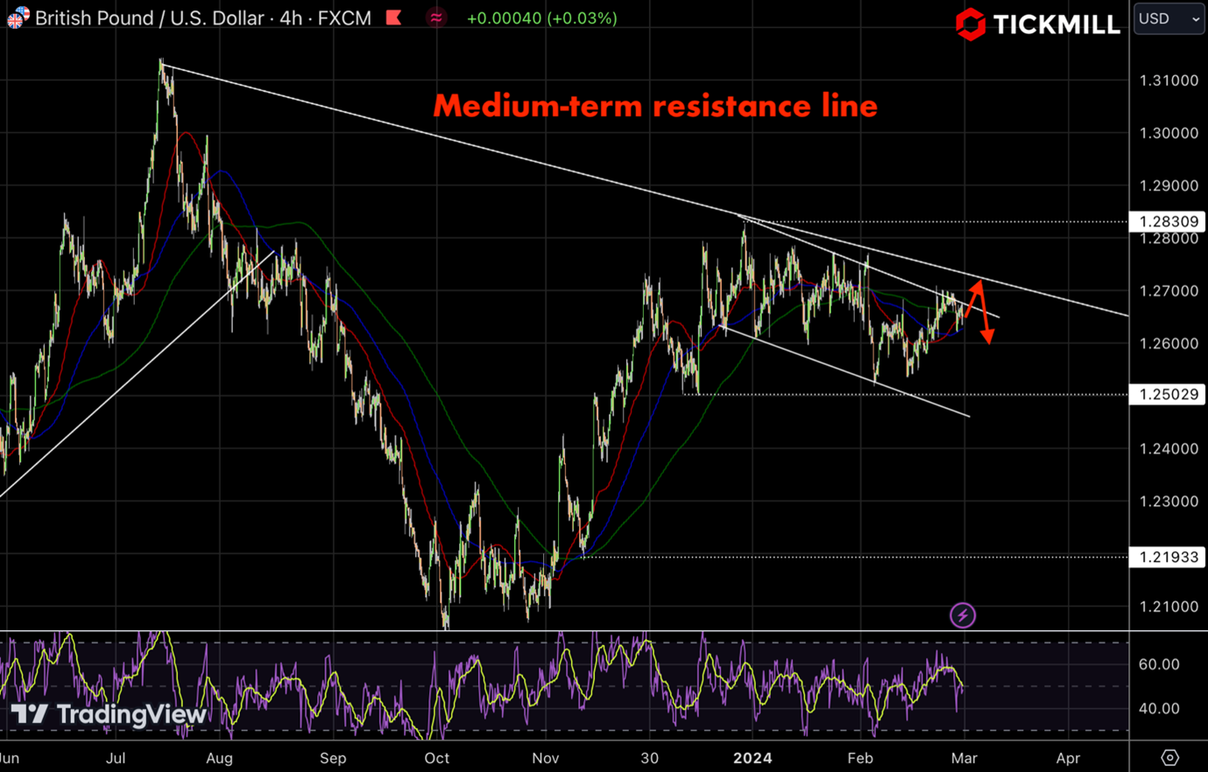Image resolution: width=1208 pixels, height=772 pixels.
Task: Click the purple lightning bolt event marker
Action: click(x=963, y=615)
